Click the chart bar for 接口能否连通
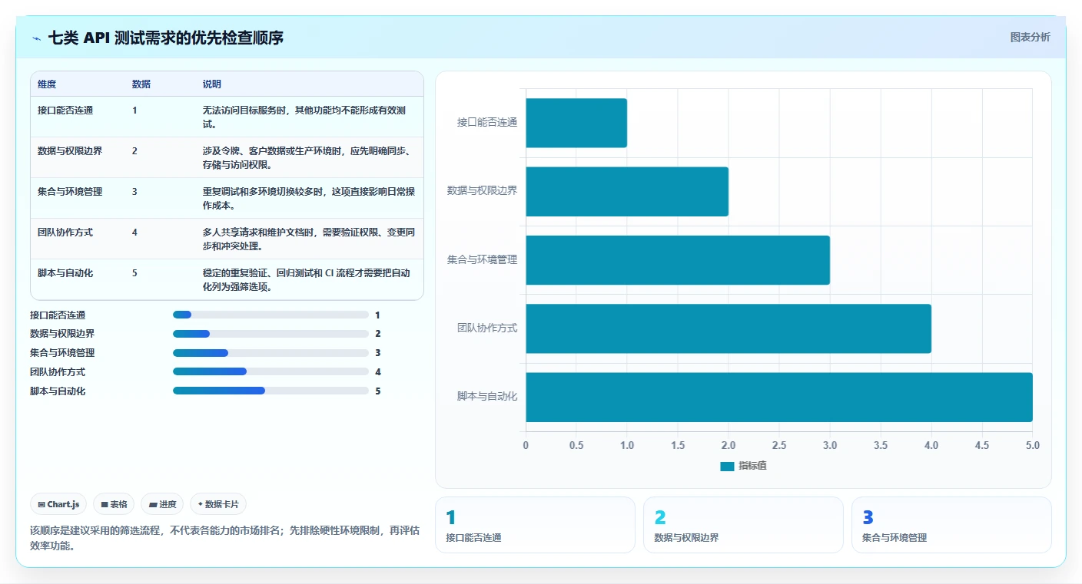 pyautogui.click(x=576, y=123)
